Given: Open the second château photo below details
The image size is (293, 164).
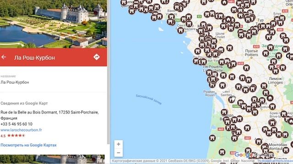Looking at the screenshot, I should [x=52, y=159].
